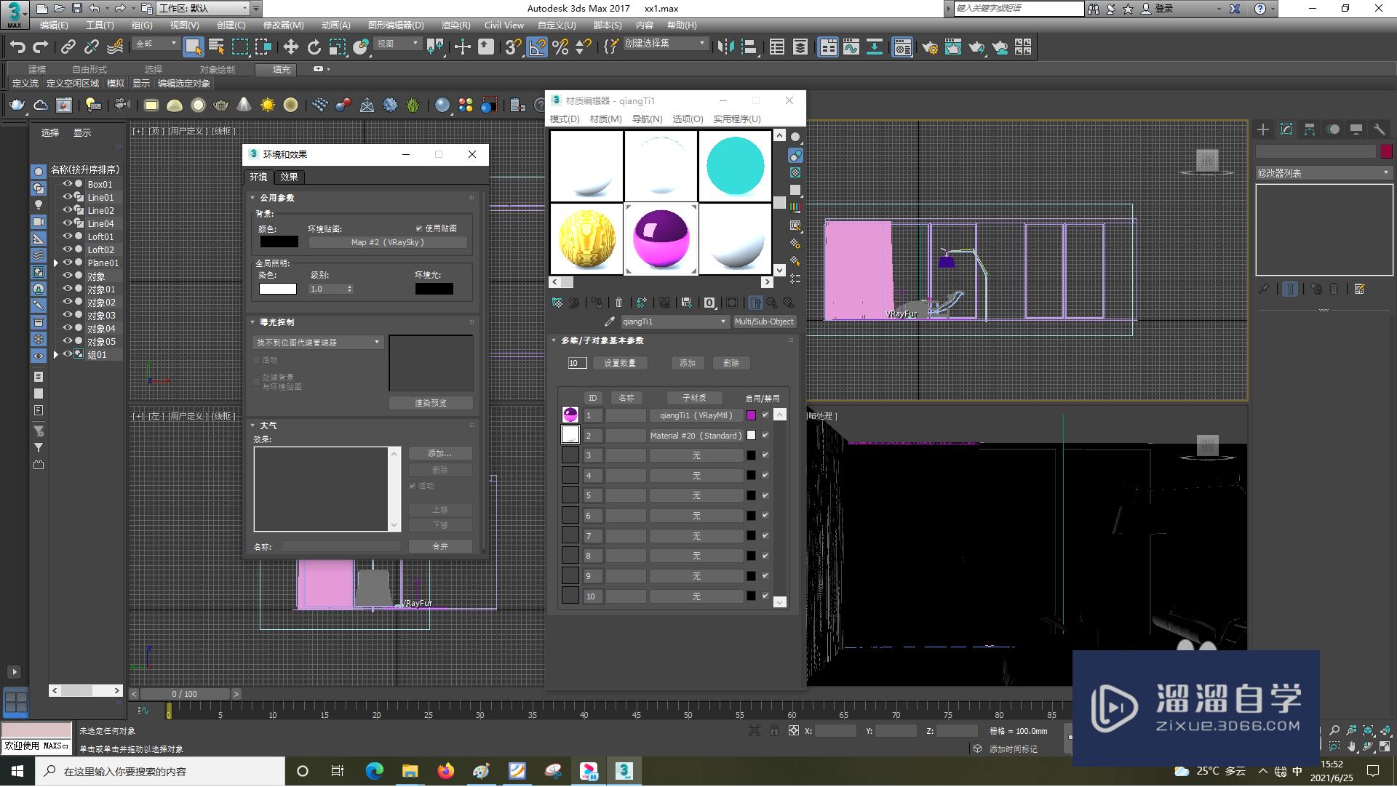Toggle enable checkbox for sub-material ID 10
Screen dimensions: 1397x787
pos(765,596)
